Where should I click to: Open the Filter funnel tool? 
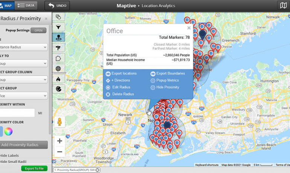pyautogui.click(x=58, y=27)
